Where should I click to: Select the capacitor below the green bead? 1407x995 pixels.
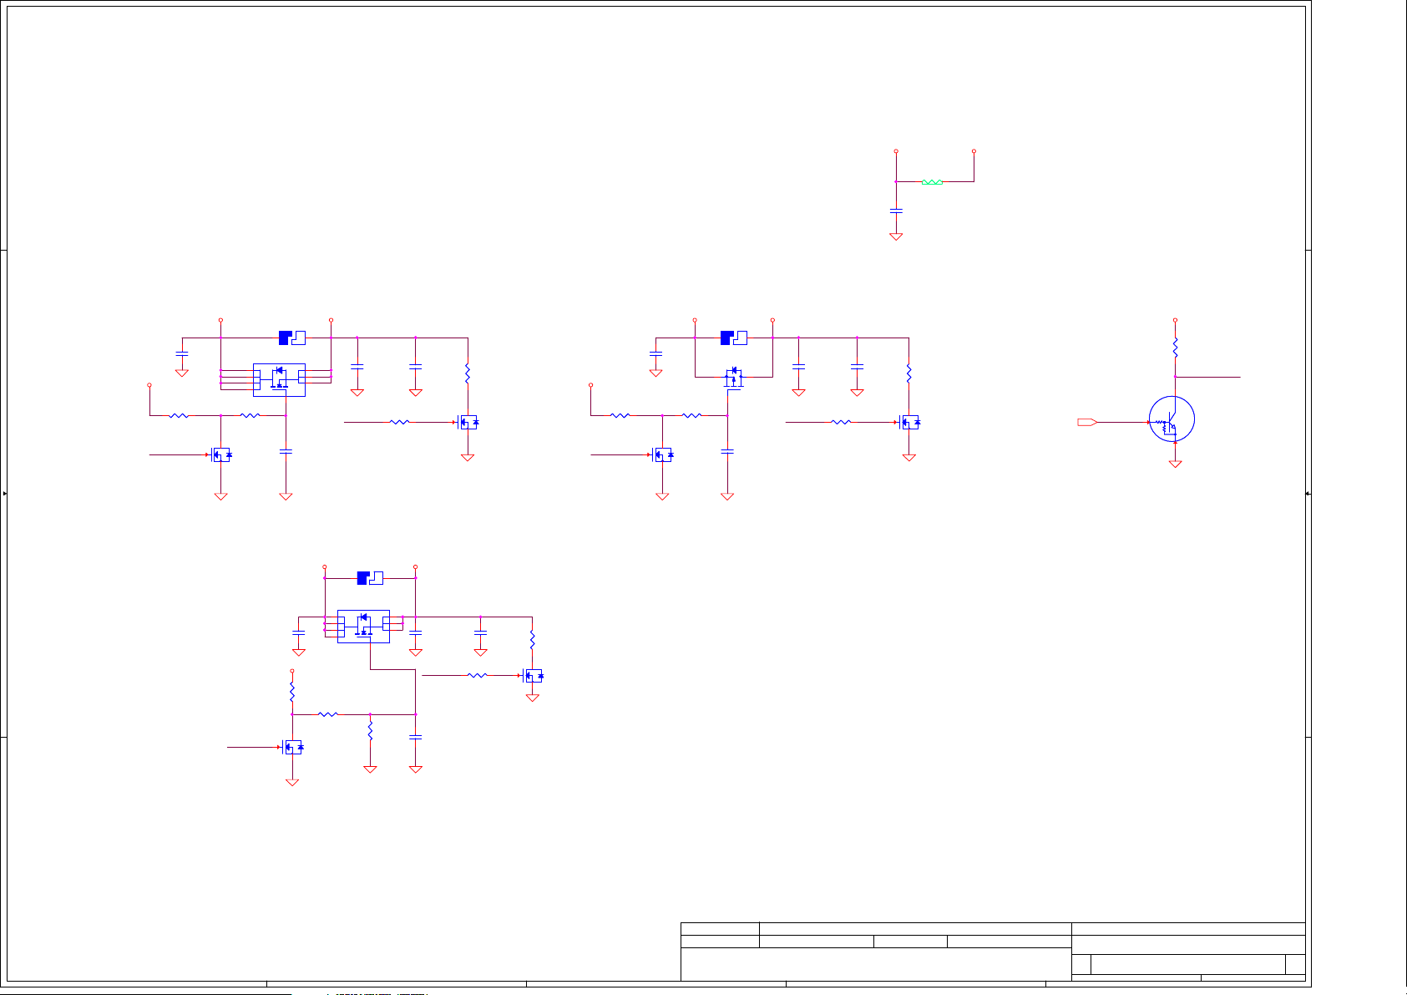[896, 211]
